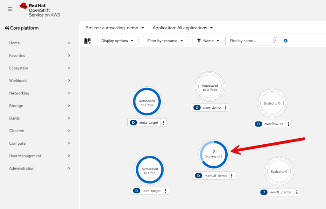Open the Name filter type dropdown
This screenshot has width=326, height=209.
208,41
